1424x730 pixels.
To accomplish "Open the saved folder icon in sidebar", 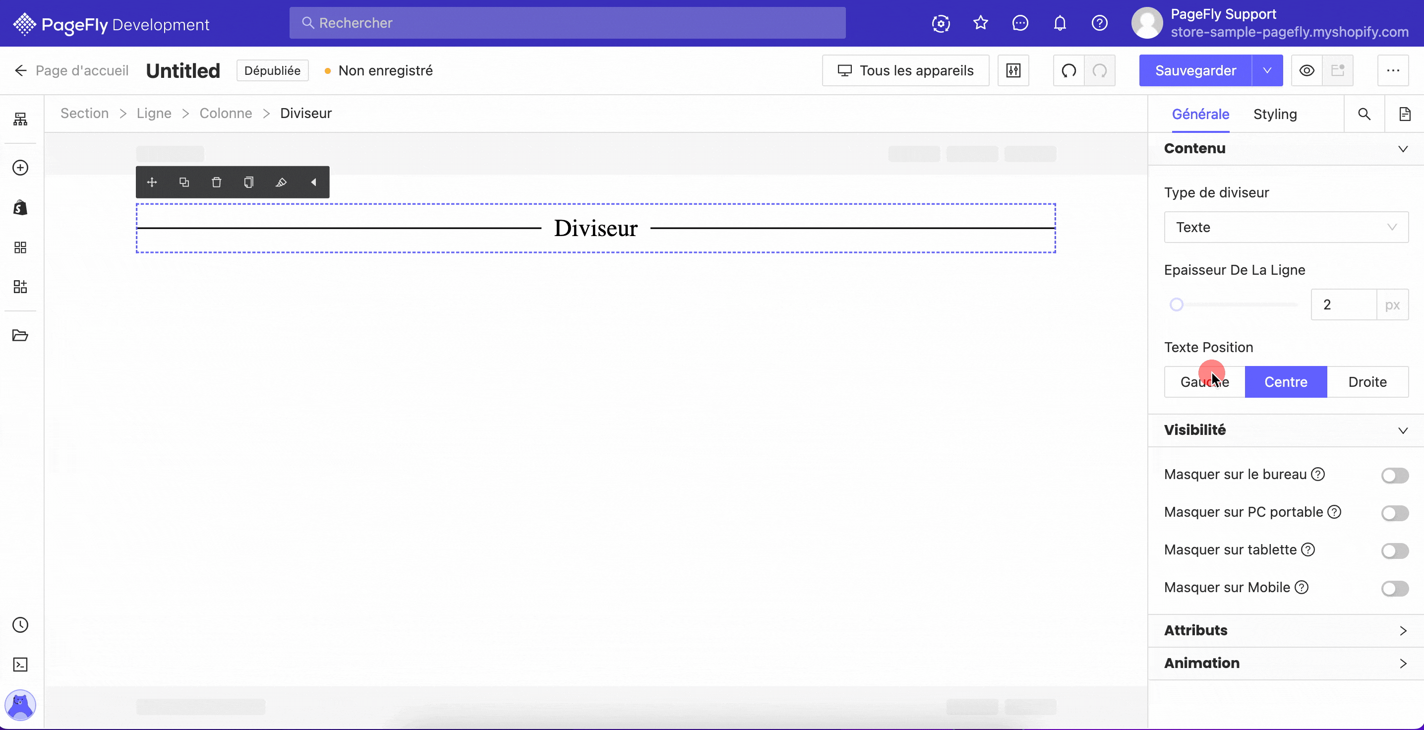I will tap(20, 335).
